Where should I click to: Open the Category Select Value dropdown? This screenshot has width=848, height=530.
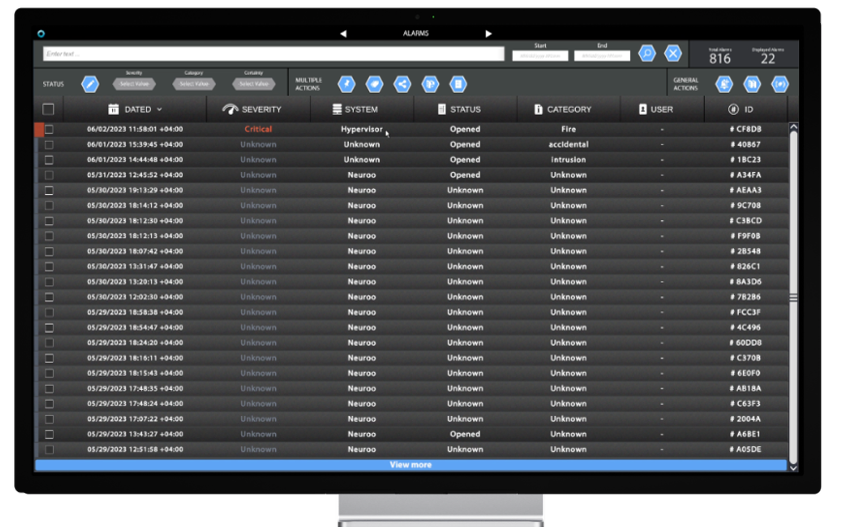193,84
